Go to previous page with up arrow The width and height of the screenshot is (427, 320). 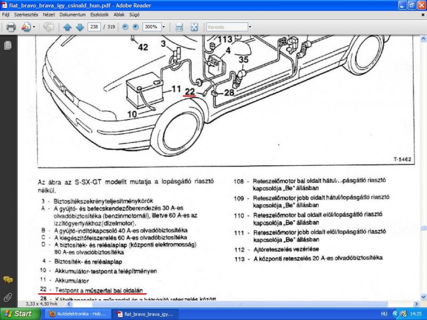click(x=67, y=27)
